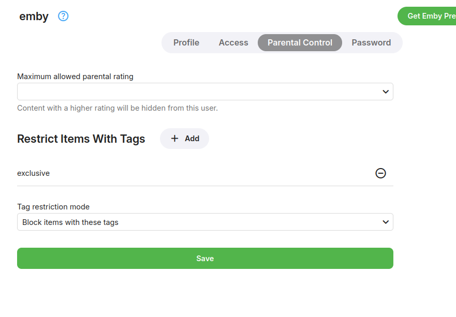Click the Tag restriction mode label
Screen dimensions: 456x317
click(x=53, y=207)
